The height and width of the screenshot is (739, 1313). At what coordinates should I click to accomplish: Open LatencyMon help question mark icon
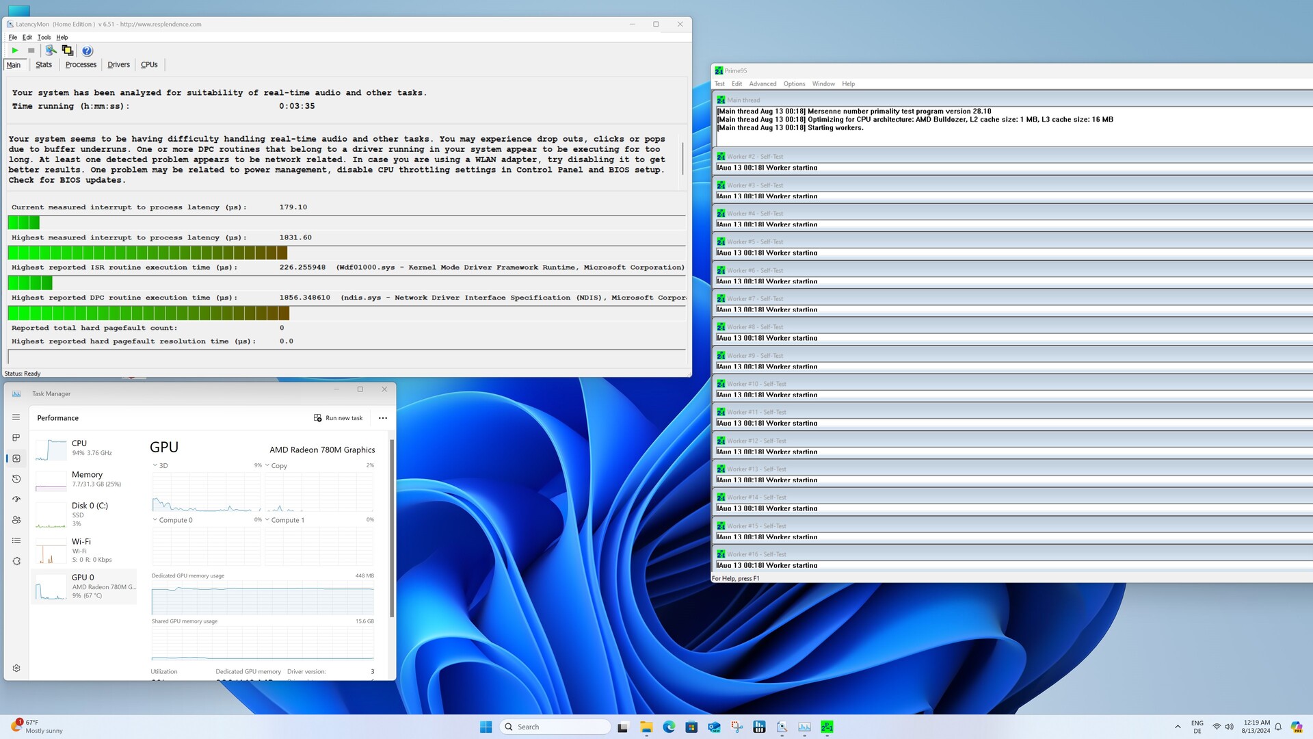click(87, 51)
